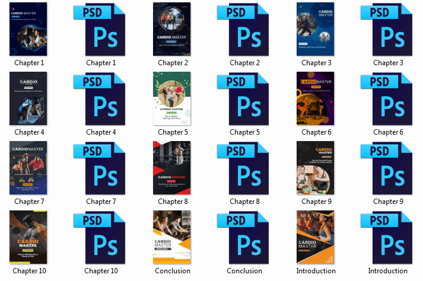This screenshot has width=423, height=281.
Task: Click the Chapter 10 cover image thumbnail
Action: pyautogui.click(x=28, y=238)
